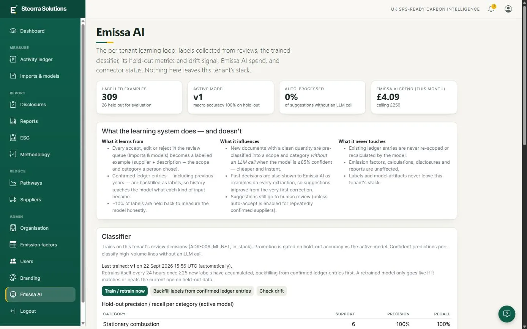The height and width of the screenshot is (329, 527).
Task: Click the Methodology checklist icon
Action: point(13,155)
